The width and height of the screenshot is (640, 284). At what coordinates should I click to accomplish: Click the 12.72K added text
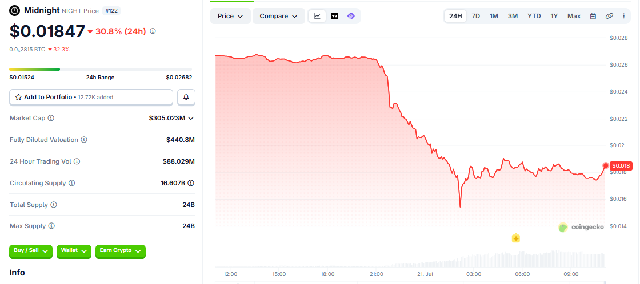pyautogui.click(x=95, y=98)
